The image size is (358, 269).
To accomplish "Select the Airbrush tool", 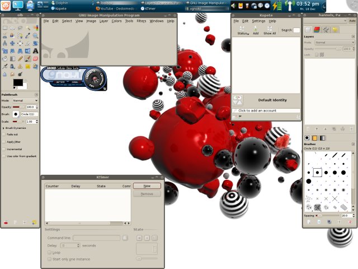I will tap(5, 67).
